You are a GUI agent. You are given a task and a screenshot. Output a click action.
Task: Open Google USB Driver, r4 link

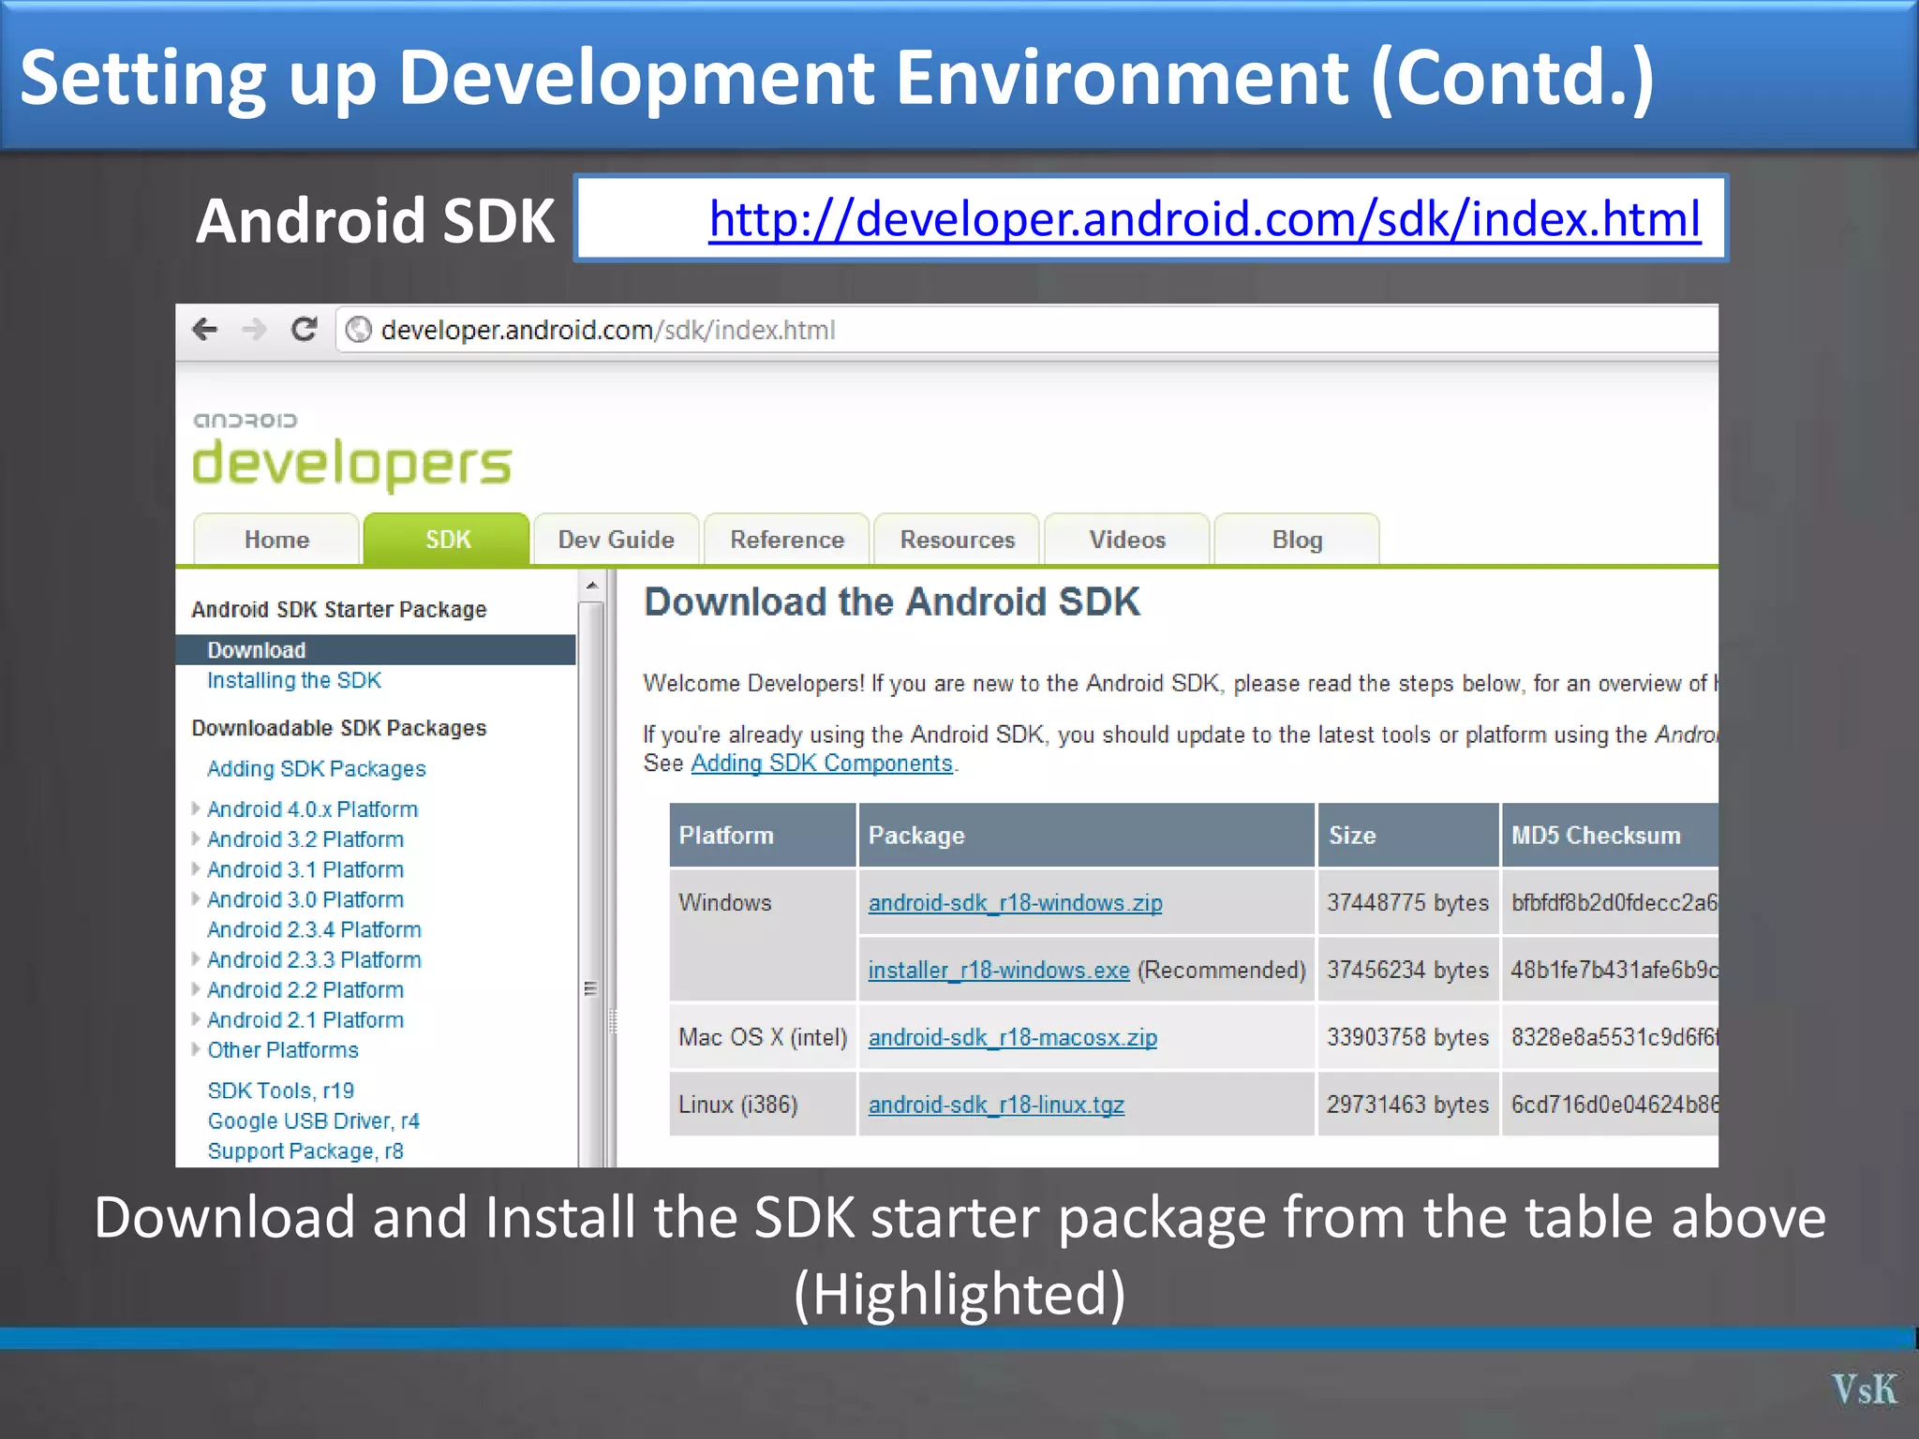click(x=314, y=1120)
